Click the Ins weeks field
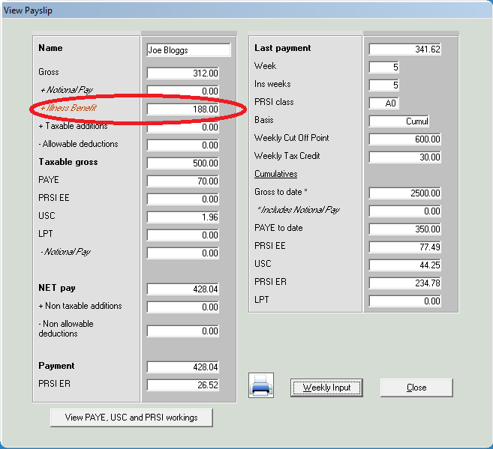493x449 pixels. [384, 85]
